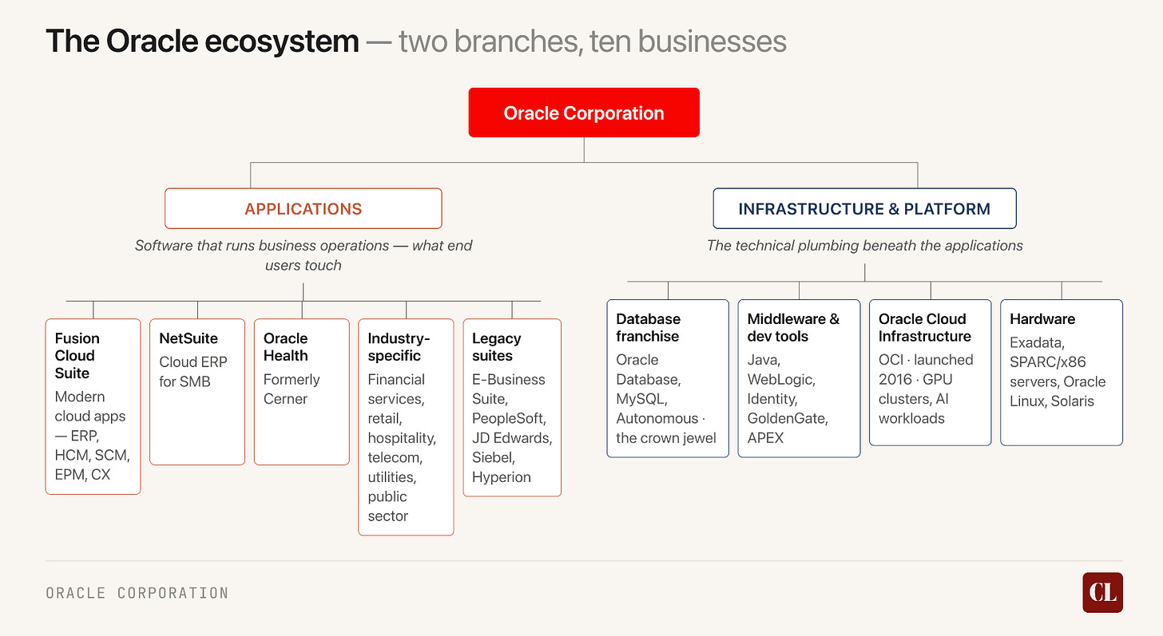Viewport: 1163px width, 636px height.
Task: Click 'Formerly Cerner' description
Action: pyautogui.click(x=292, y=389)
